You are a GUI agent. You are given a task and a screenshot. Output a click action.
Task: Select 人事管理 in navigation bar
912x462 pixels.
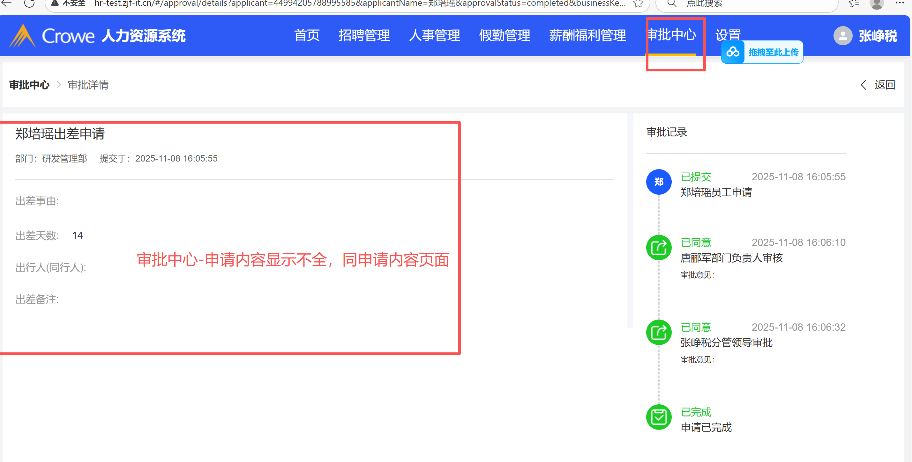pos(434,36)
